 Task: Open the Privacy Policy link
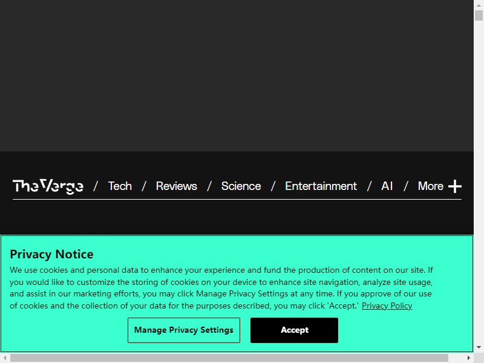click(387, 306)
